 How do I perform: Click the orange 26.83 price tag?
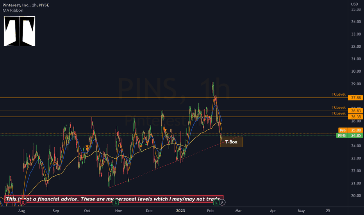tap(356, 111)
